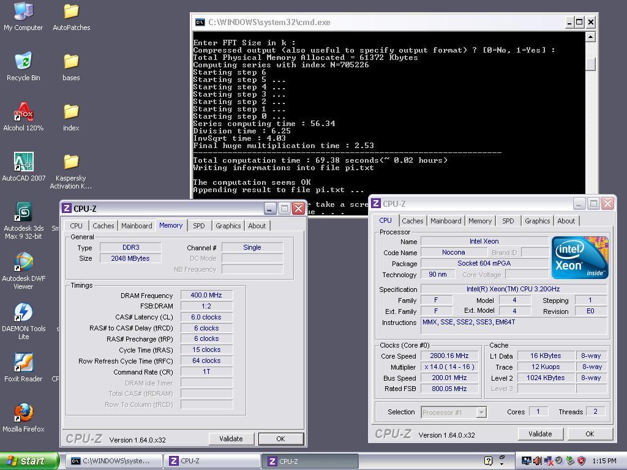
Task: Open CPU tab in Memory CPU-Z window
Action: coord(76,226)
